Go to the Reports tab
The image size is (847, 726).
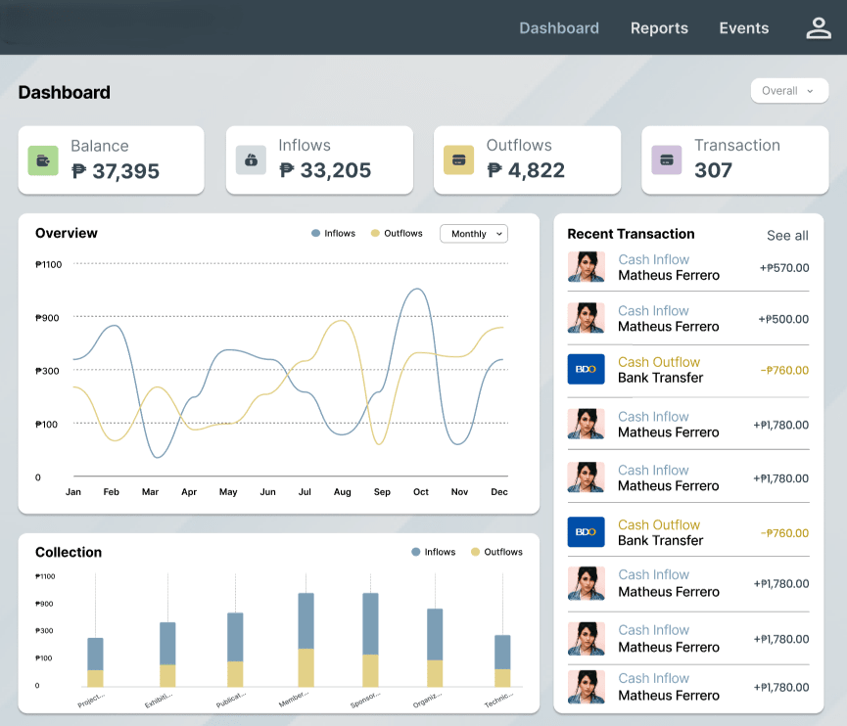point(659,28)
